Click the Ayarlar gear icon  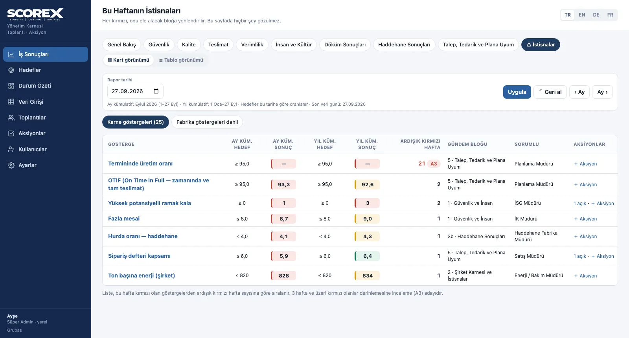(x=11, y=165)
